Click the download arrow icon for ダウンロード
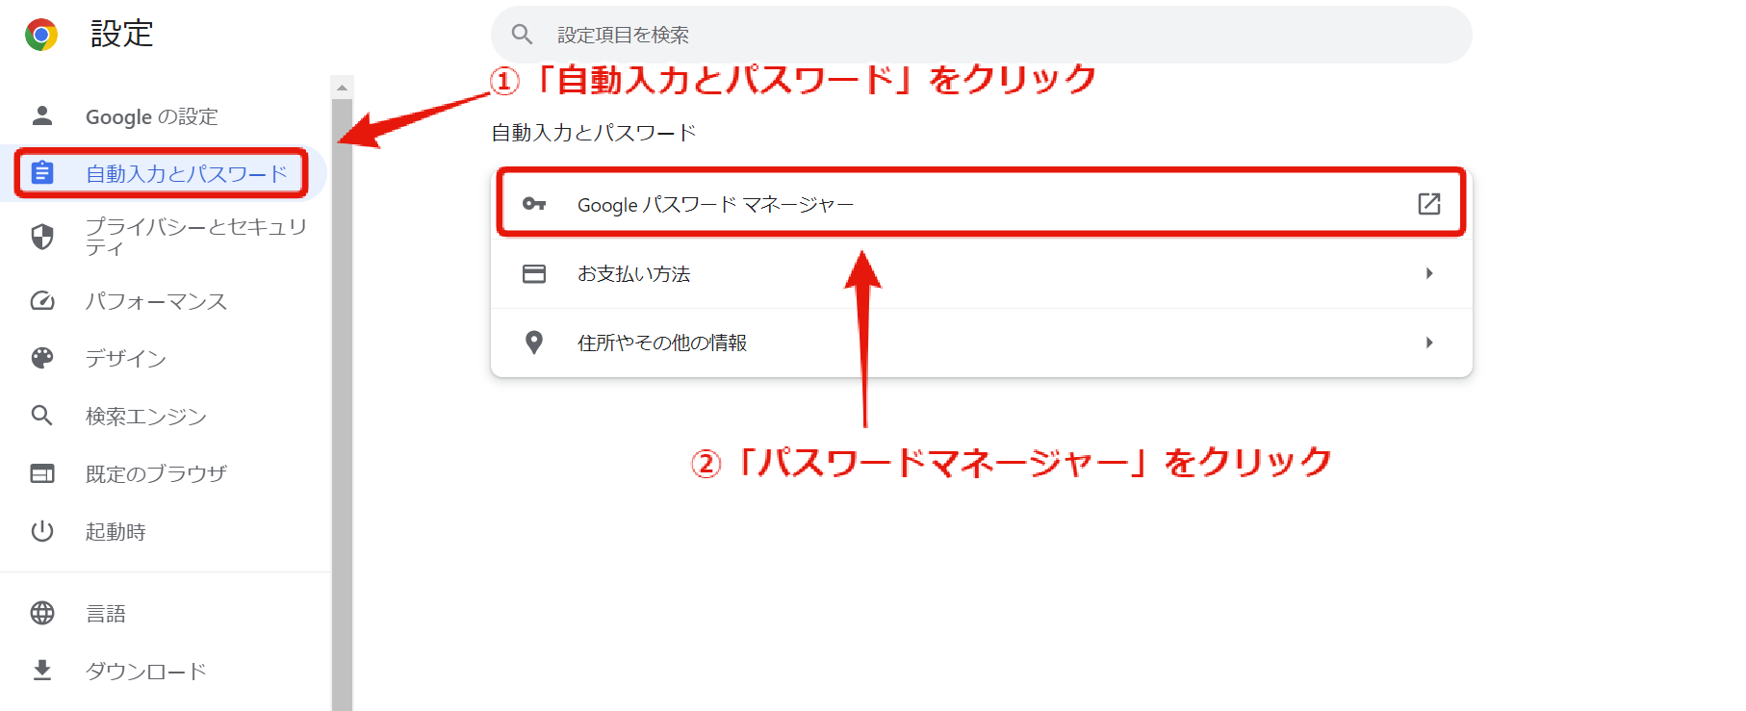This screenshot has height=711, width=1746. [x=42, y=671]
